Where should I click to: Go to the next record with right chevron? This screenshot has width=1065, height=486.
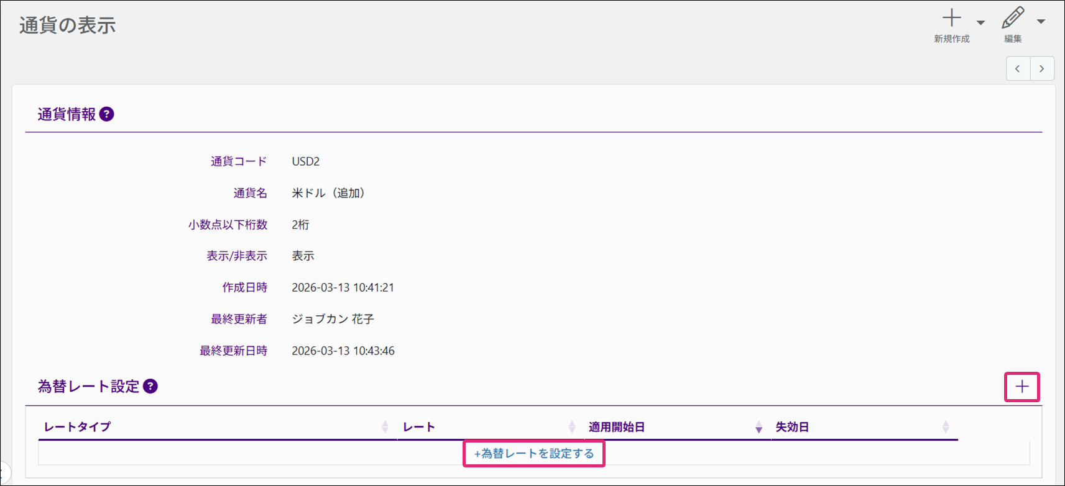(x=1042, y=69)
